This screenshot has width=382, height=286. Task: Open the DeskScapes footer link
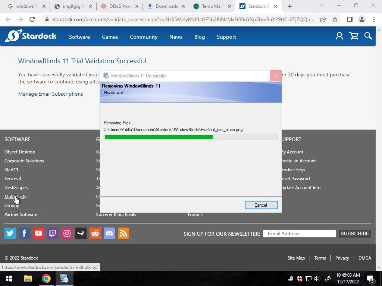coord(16,188)
